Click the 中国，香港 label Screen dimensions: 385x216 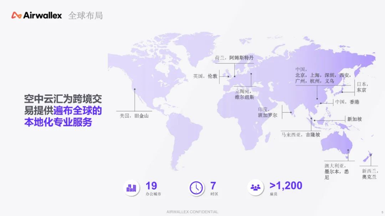point(347,102)
